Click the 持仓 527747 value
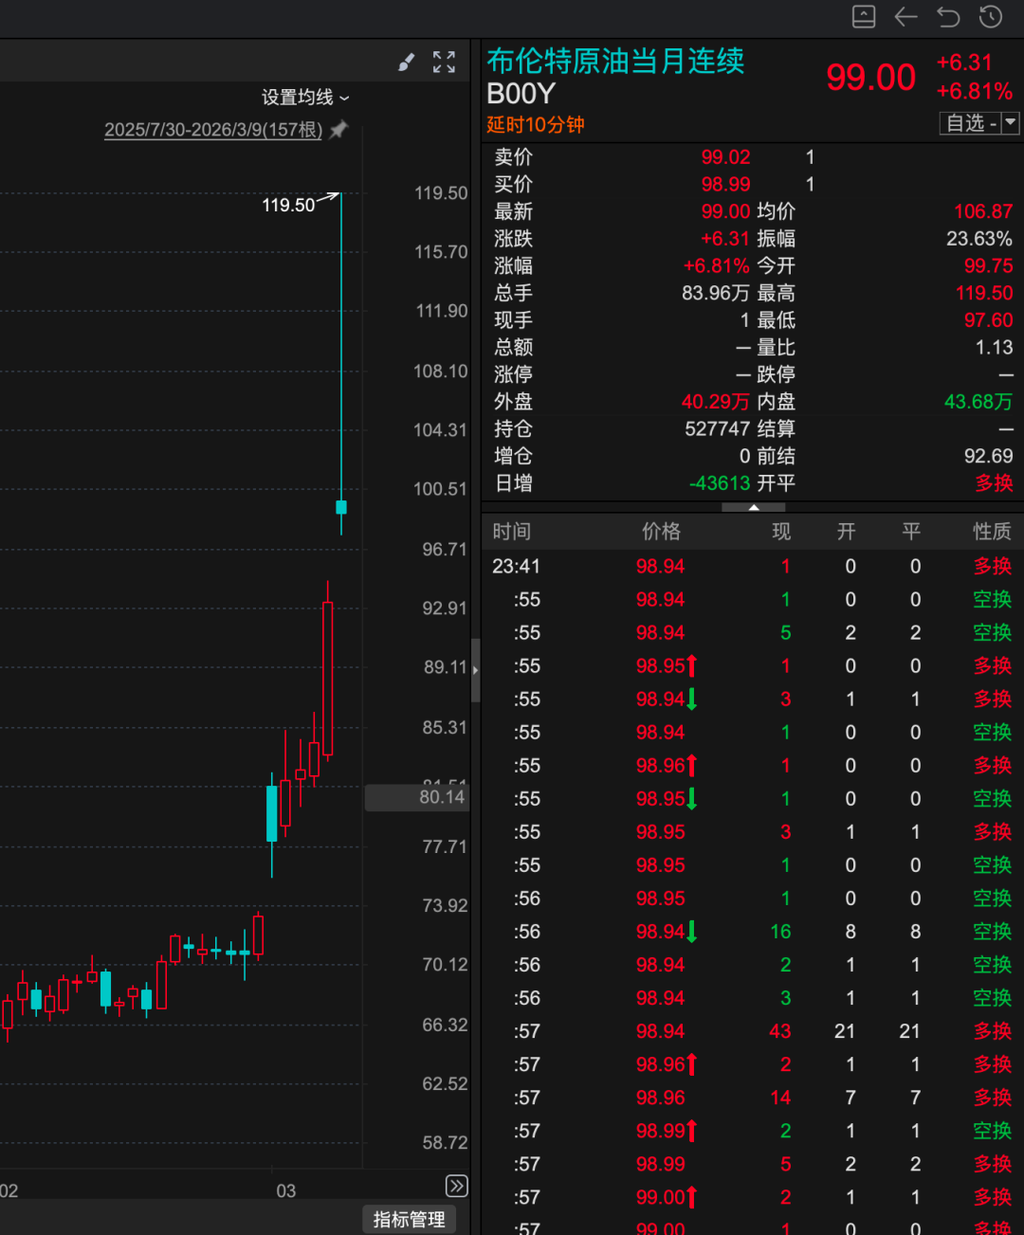Viewport: 1024px width, 1235px height. coord(718,429)
